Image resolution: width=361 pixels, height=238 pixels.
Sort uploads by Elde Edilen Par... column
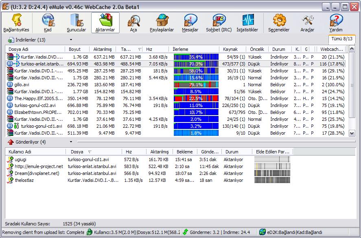(x=273, y=152)
